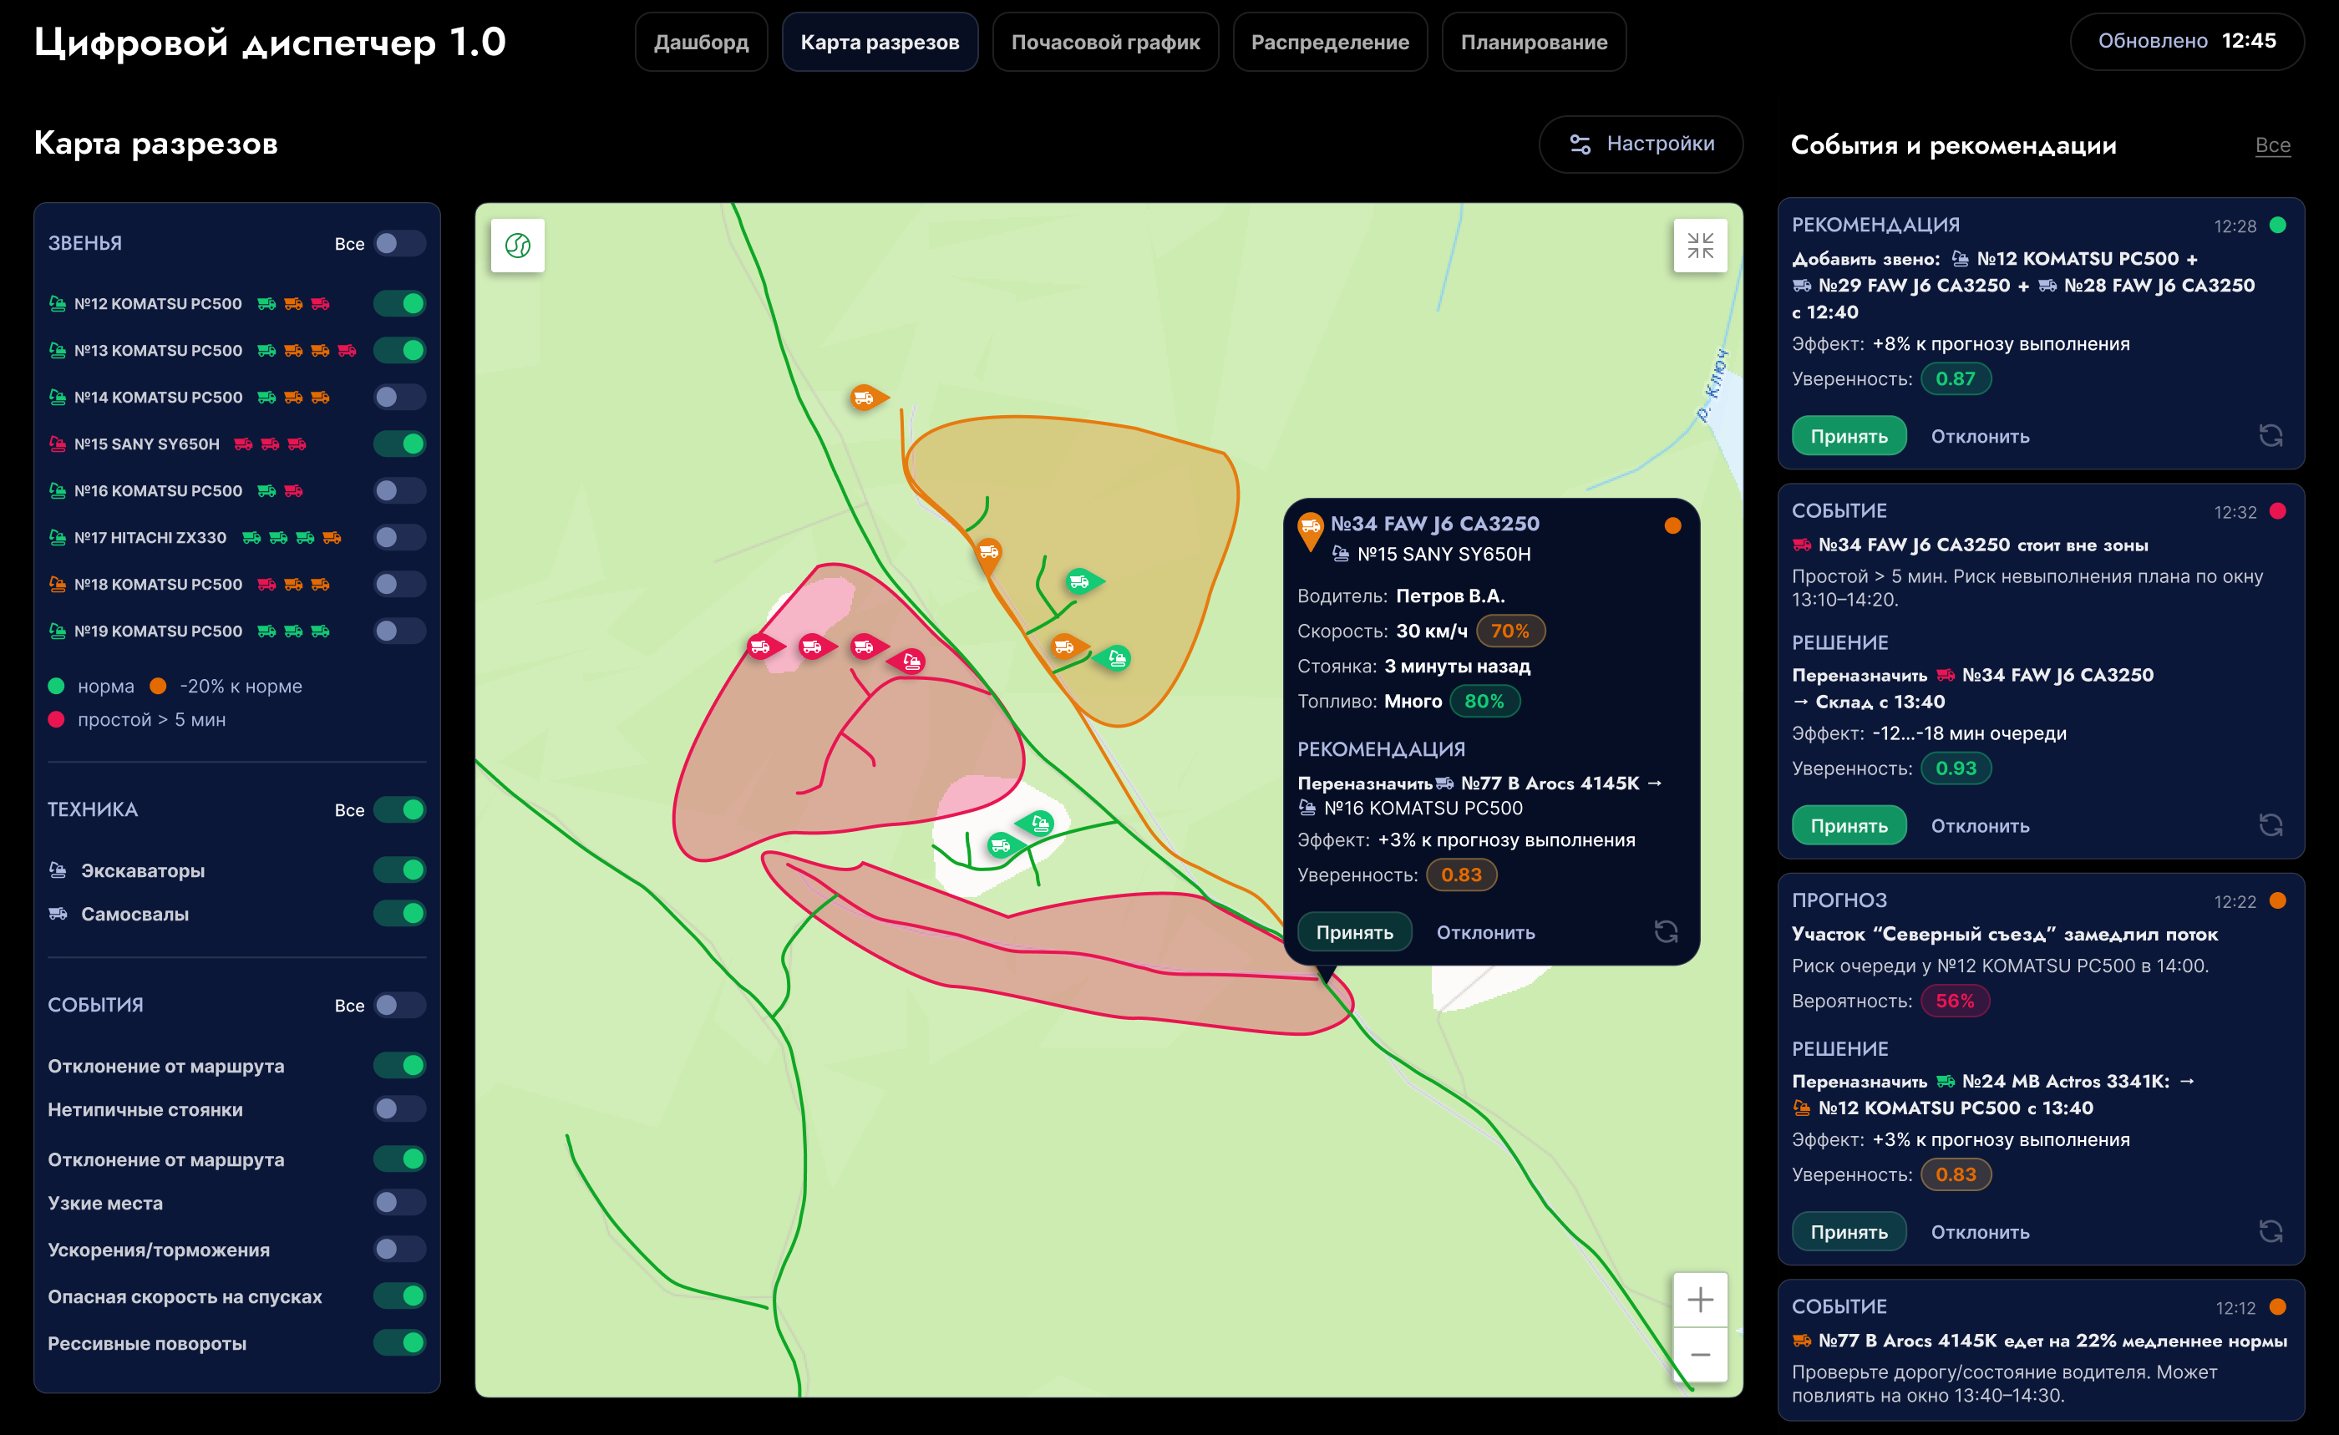Click the 'норма' green legend dot
Screen dimensions: 2339x1435
(56, 685)
